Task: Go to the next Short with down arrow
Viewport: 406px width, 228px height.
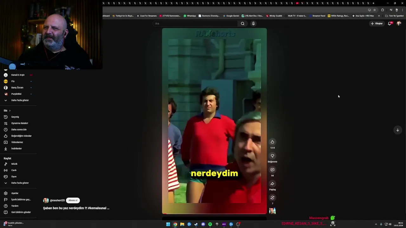Action: tap(397, 130)
